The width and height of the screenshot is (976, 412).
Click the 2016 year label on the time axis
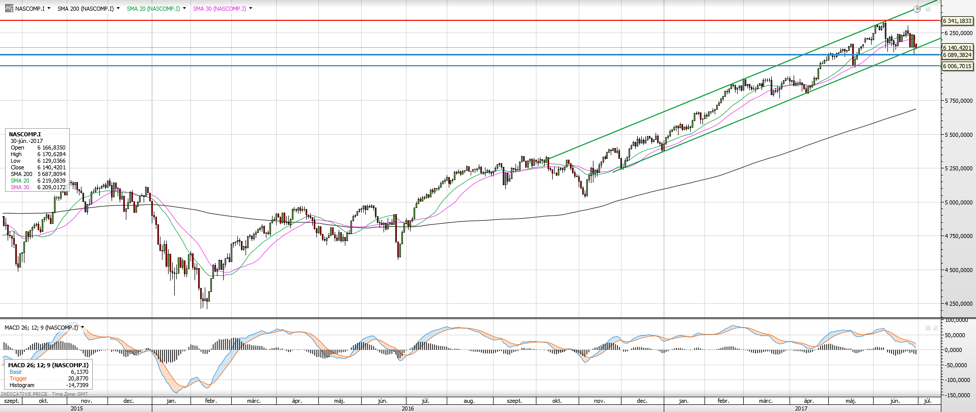[x=408, y=408]
